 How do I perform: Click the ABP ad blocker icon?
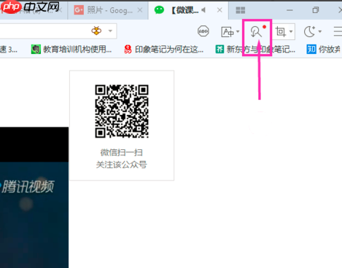coord(203,31)
